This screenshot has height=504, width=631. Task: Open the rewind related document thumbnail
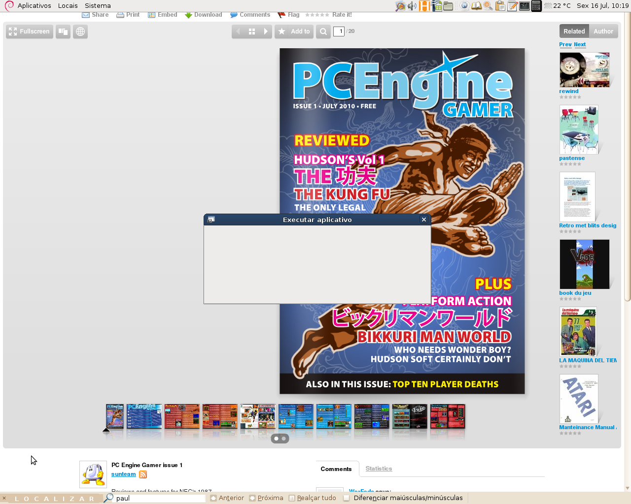coord(585,70)
